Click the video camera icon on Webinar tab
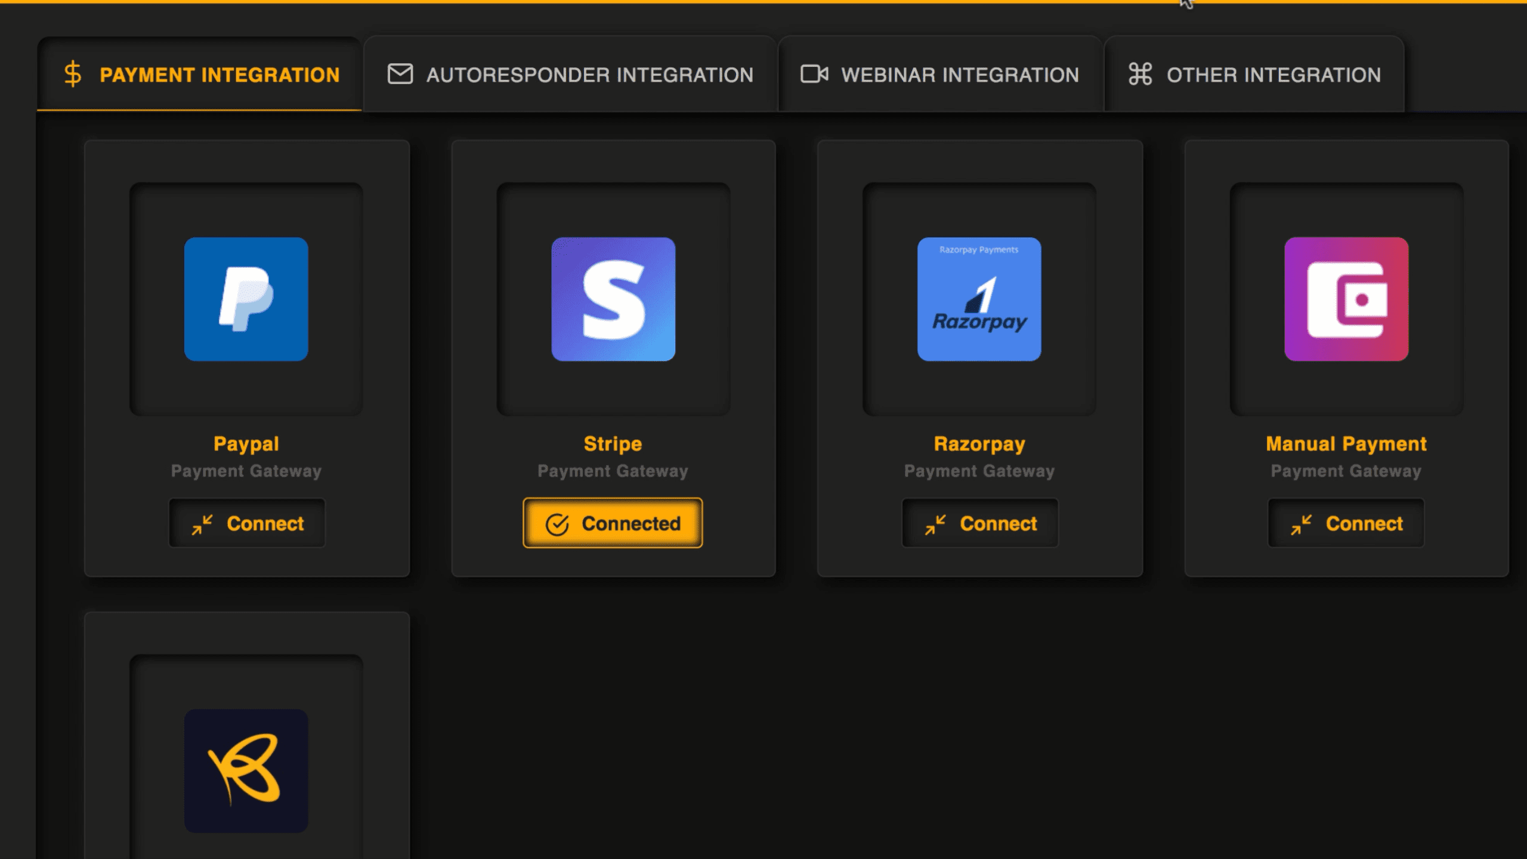 814,74
